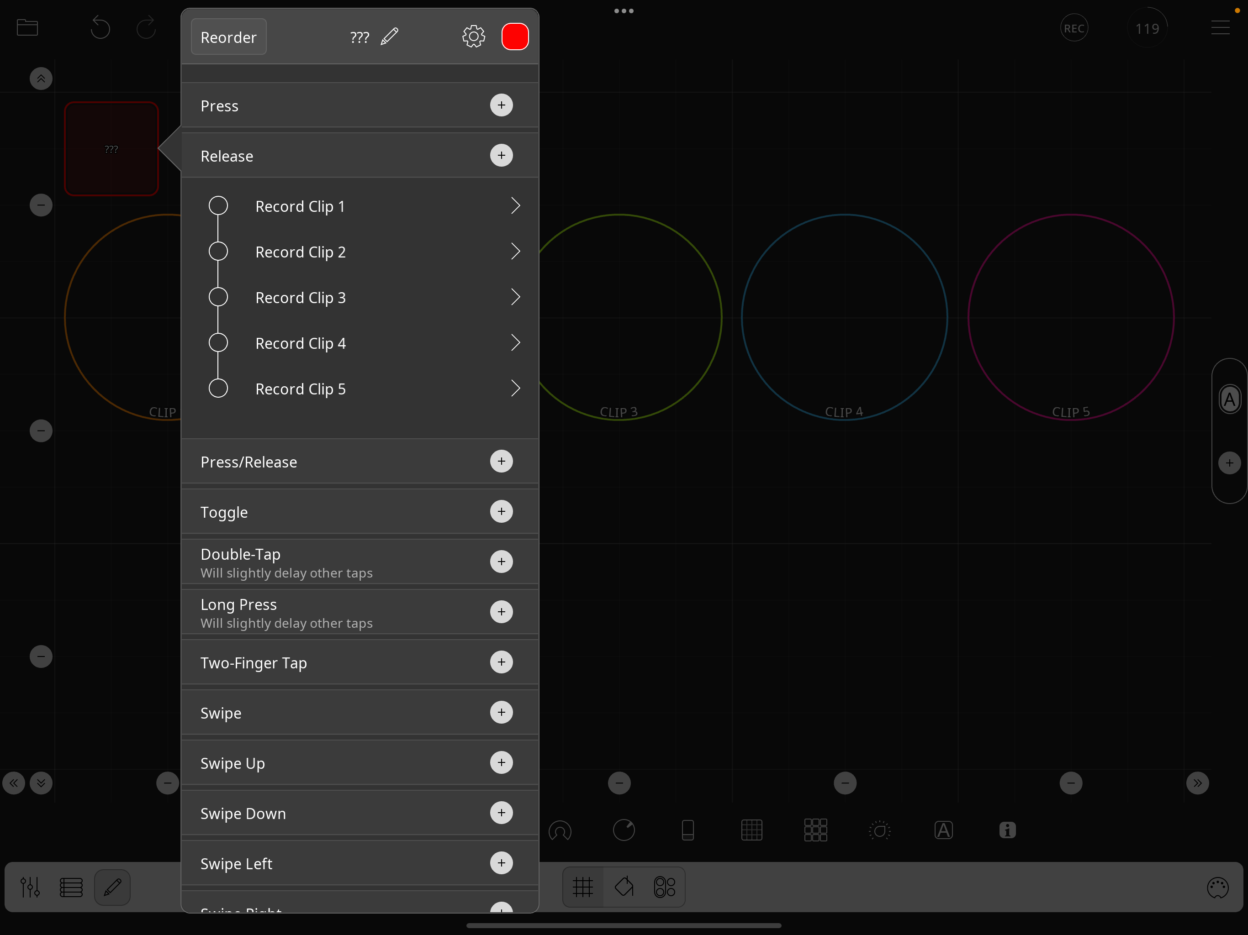The height and width of the screenshot is (935, 1248).
Task: Select the Record Clip 3 circle node
Action: point(218,297)
